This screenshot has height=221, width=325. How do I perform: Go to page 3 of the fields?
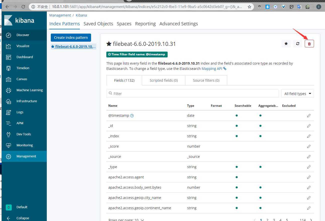(x=274, y=220)
